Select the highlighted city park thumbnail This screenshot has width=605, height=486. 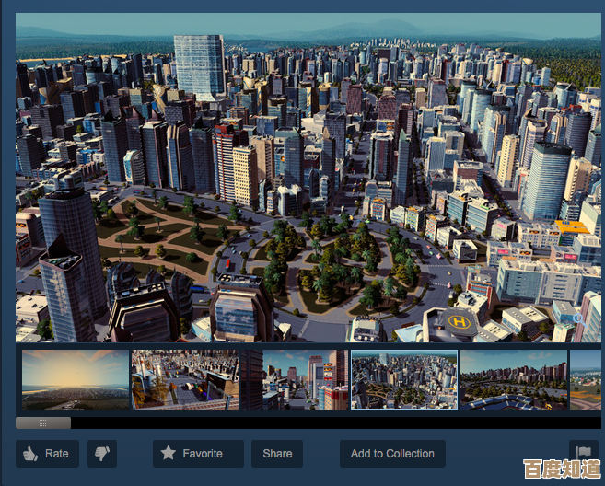tap(403, 379)
